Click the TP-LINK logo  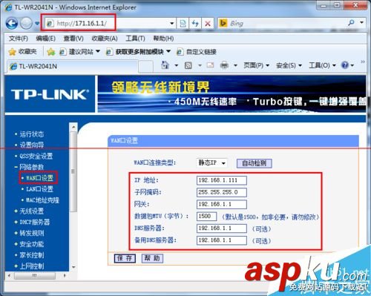[x=50, y=94]
